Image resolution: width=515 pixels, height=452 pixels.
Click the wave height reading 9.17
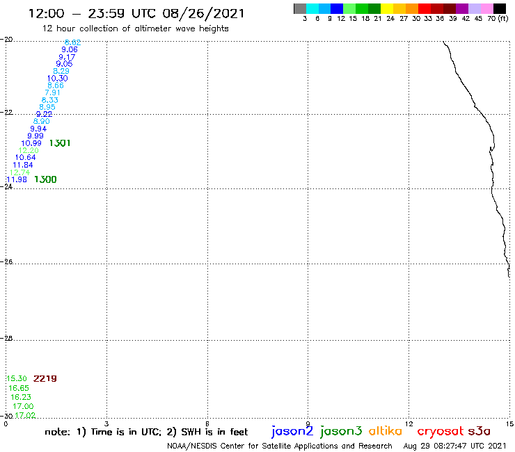point(67,57)
